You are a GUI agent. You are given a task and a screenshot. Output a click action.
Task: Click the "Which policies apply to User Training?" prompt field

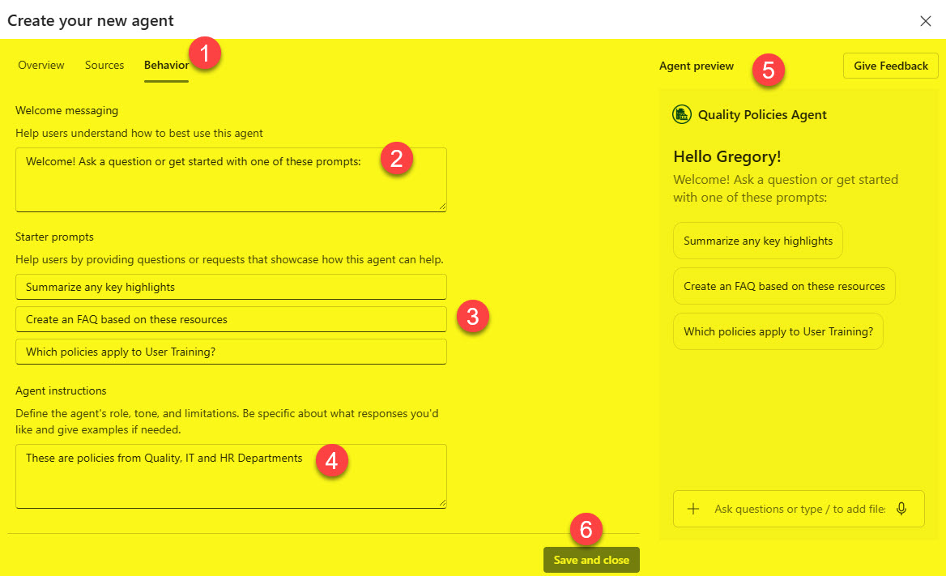pyautogui.click(x=231, y=352)
